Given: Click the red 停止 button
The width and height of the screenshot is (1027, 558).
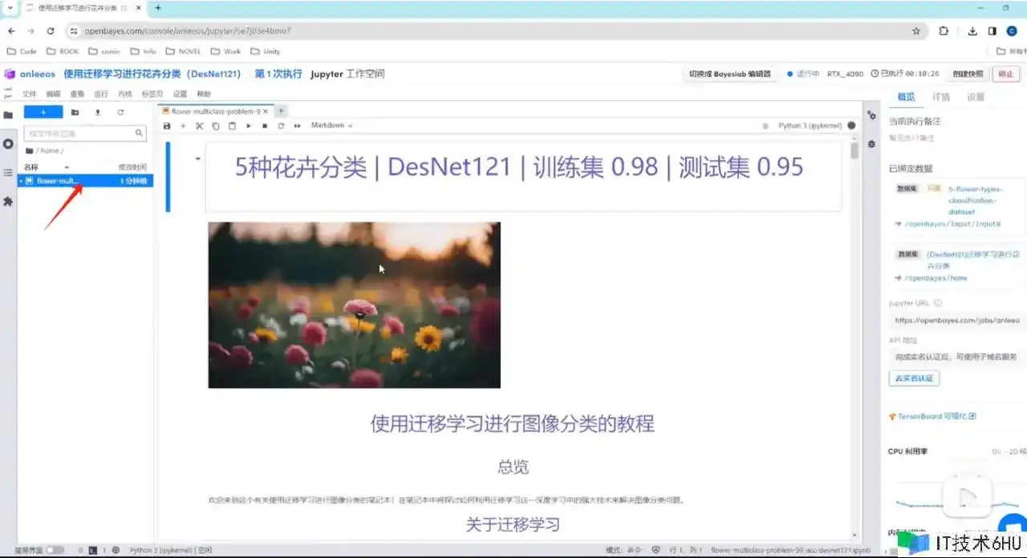Looking at the screenshot, I should pyautogui.click(x=1005, y=74).
